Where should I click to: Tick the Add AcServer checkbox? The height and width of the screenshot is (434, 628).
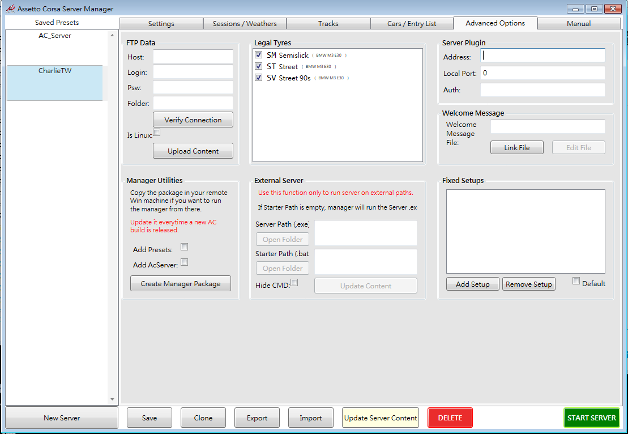(x=184, y=262)
